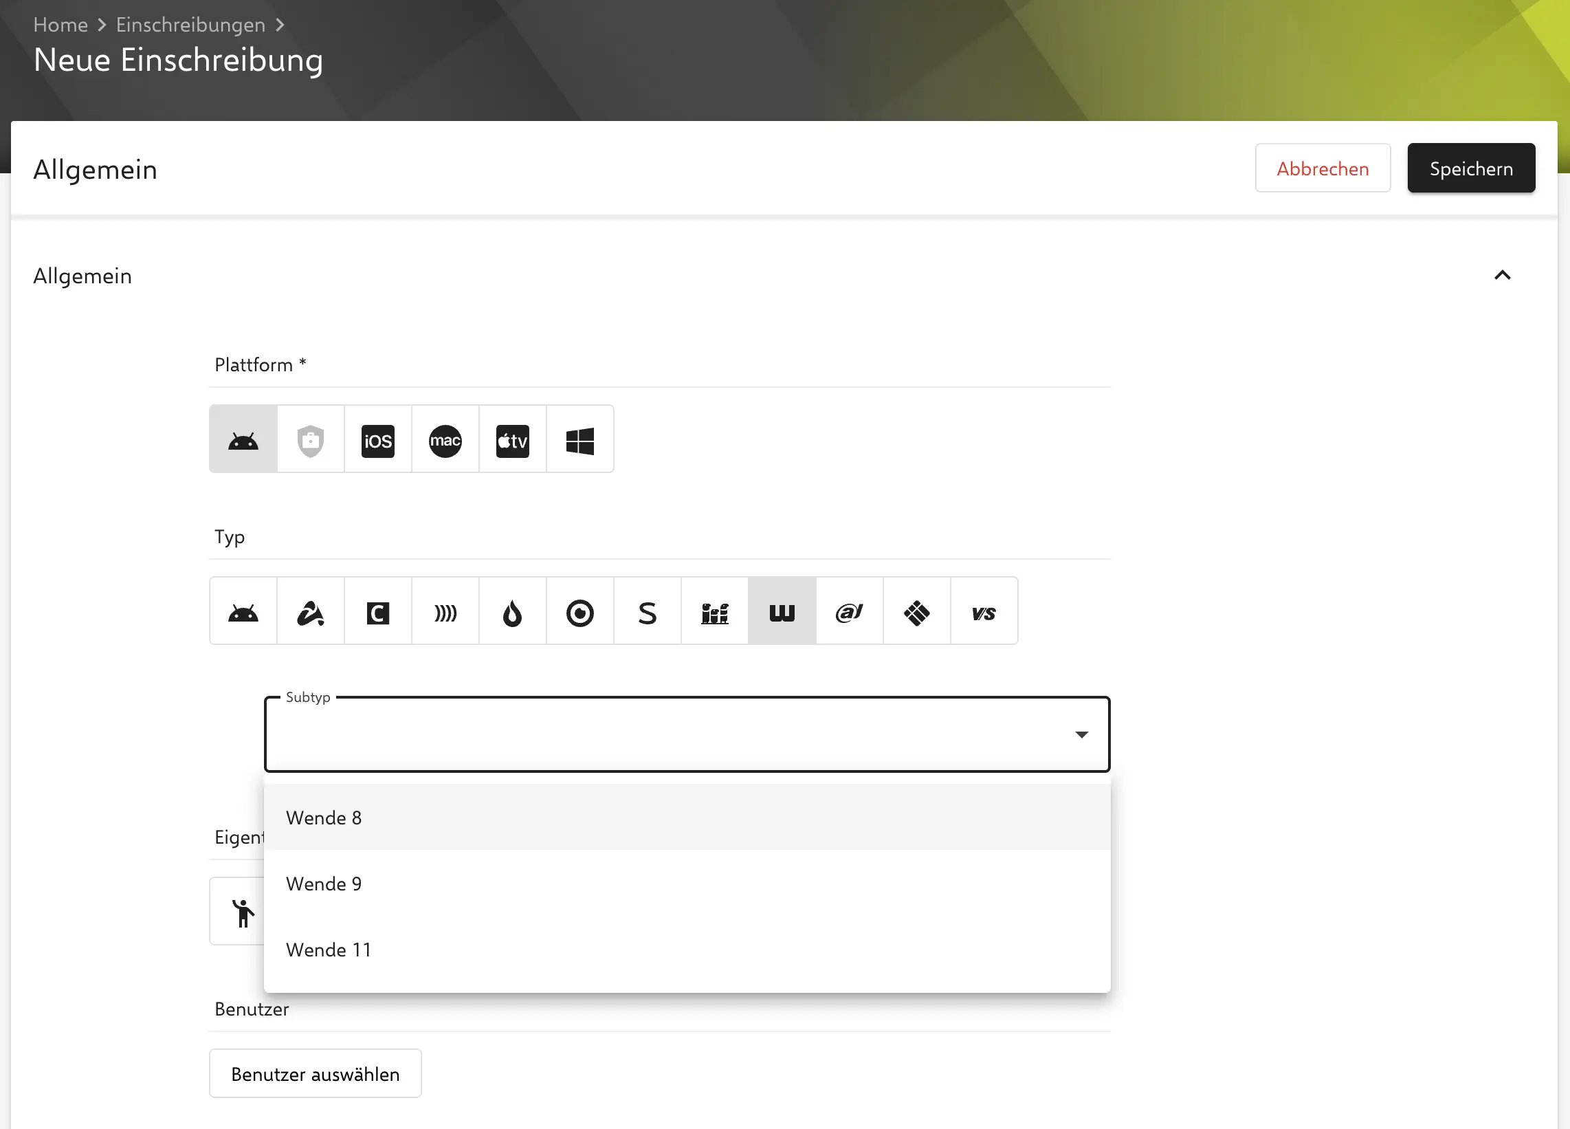Collapse the Allgemein section chevron

1501,276
